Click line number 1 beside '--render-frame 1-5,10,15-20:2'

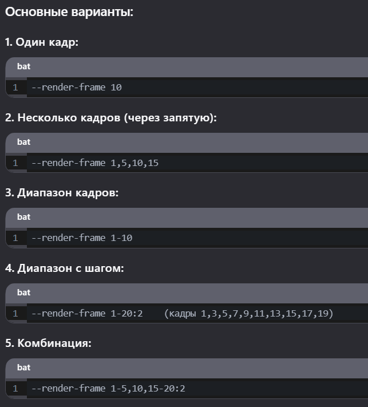point(15,389)
